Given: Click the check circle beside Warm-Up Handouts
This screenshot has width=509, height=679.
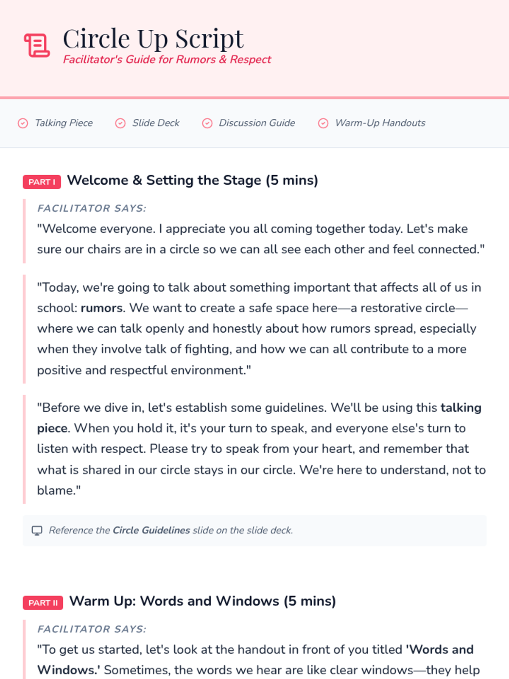Looking at the screenshot, I should pos(323,123).
